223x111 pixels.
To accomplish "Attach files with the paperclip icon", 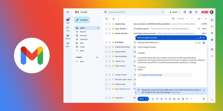I will (x=161, y=99).
